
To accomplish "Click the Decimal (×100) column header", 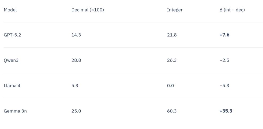I will coord(88,10).
